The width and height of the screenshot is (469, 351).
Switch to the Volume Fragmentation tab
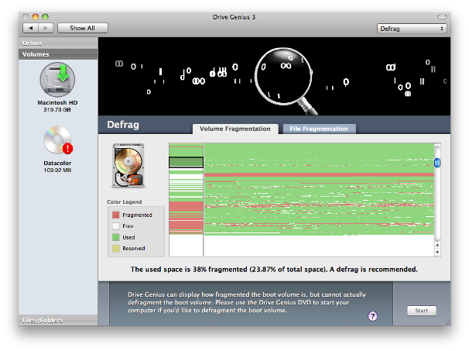coord(235,129)
